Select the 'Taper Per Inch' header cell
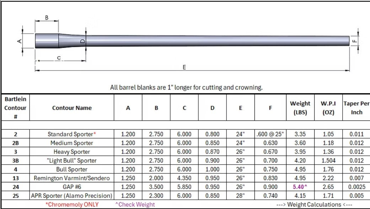Image resolution: width=370 pixels, height=209 pixels. pos(356,108)
